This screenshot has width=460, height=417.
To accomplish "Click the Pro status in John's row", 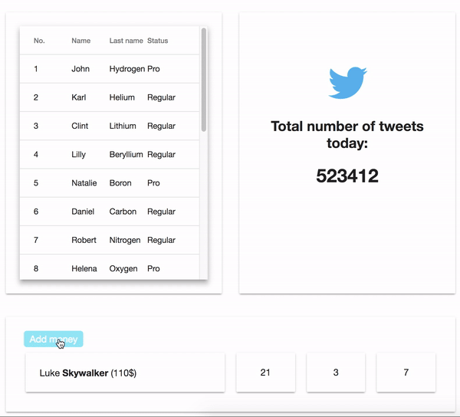I will 153,69.
